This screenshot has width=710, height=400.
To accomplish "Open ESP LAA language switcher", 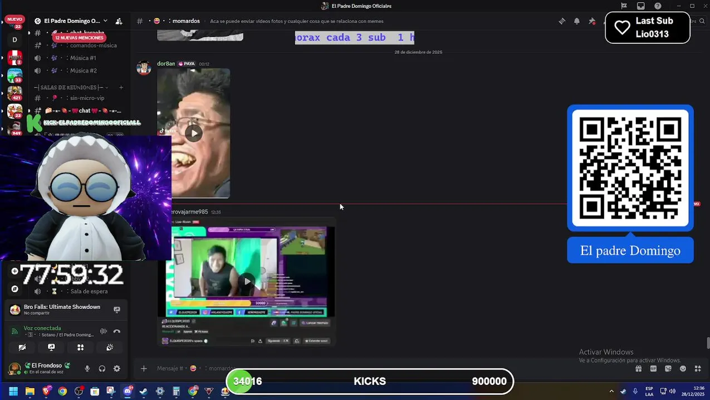I will click(649, 391).
